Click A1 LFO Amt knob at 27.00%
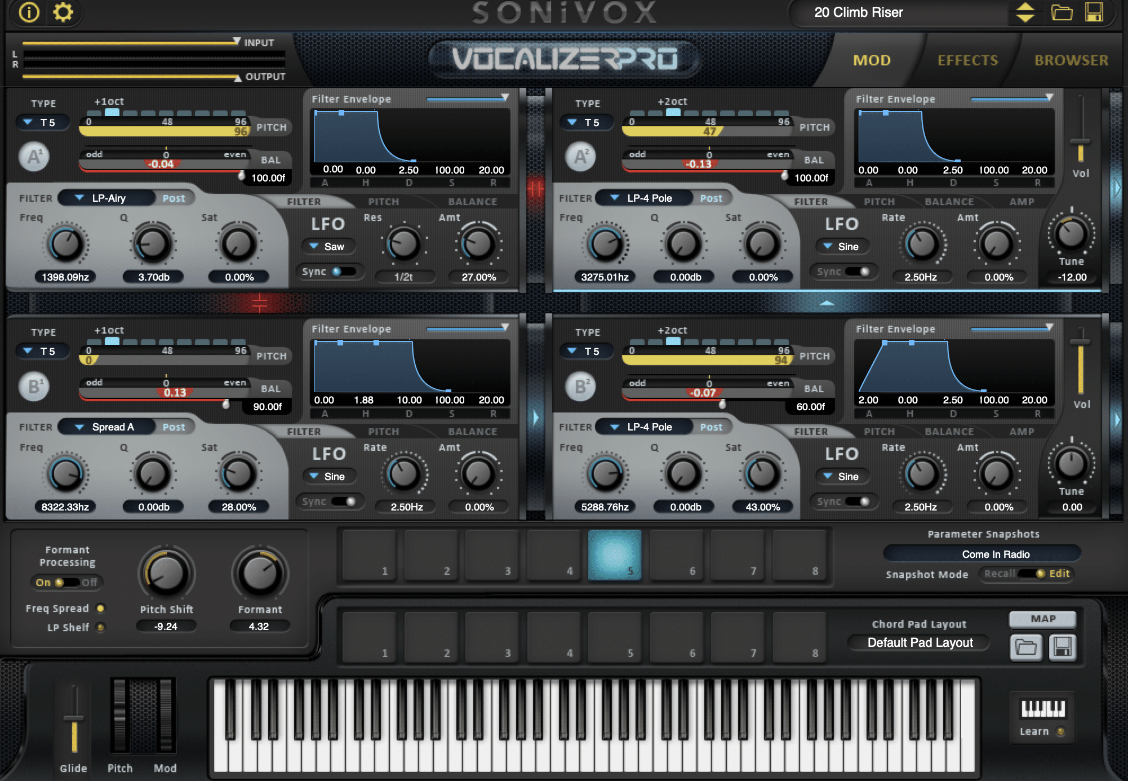This screenshot has height=781, width=1128. 478,244
